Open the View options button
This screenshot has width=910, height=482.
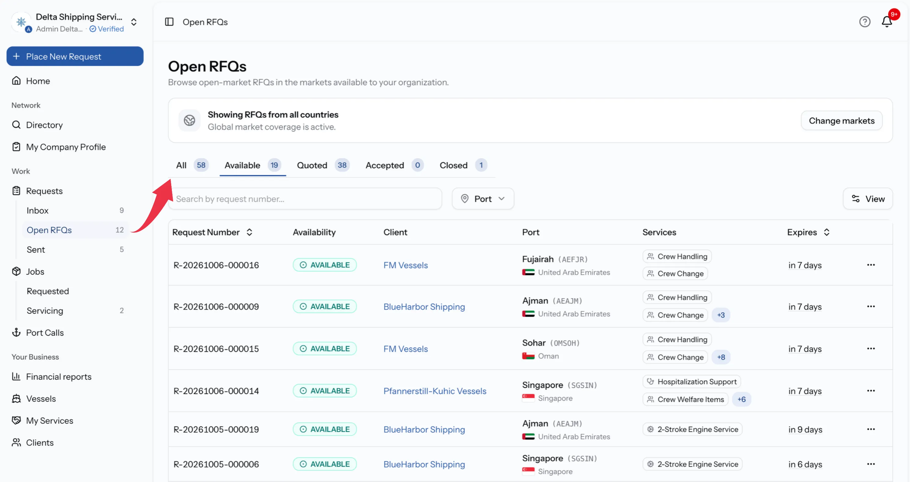pyautogui.click(x=867, y=199)
